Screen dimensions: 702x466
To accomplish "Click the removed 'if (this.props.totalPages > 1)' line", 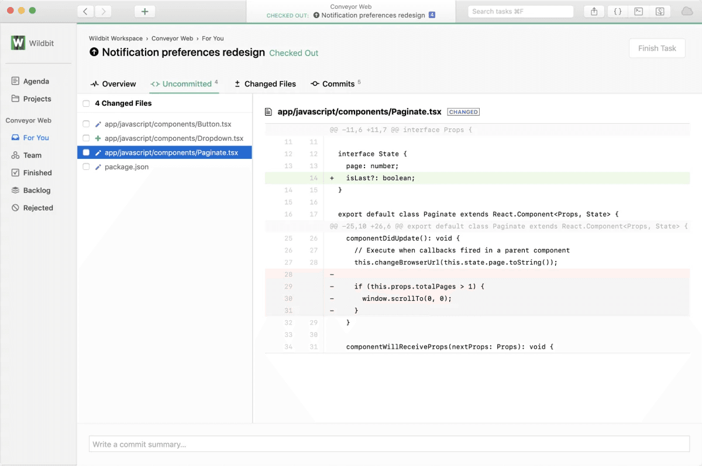I will [x=477, y=286].
